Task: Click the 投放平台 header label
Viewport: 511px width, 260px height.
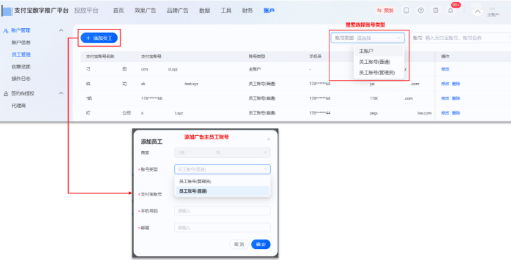Action: [x=86, y=11]
